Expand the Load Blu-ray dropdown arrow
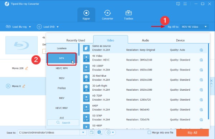Screen dimensions: 215x139 point(30,27)
